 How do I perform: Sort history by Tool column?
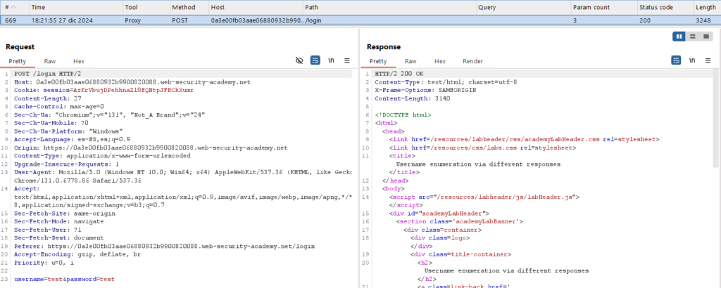point(145,7)
